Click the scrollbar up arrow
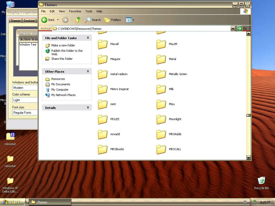Viewport: 275px width, 206px height. 248,34
